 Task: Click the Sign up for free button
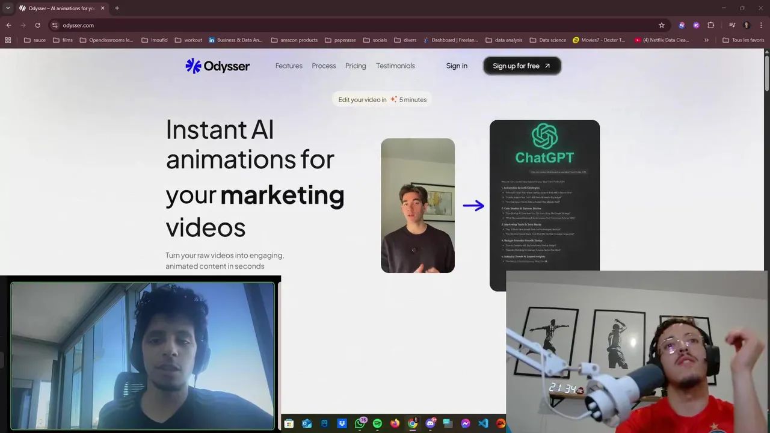click(522, 66)
